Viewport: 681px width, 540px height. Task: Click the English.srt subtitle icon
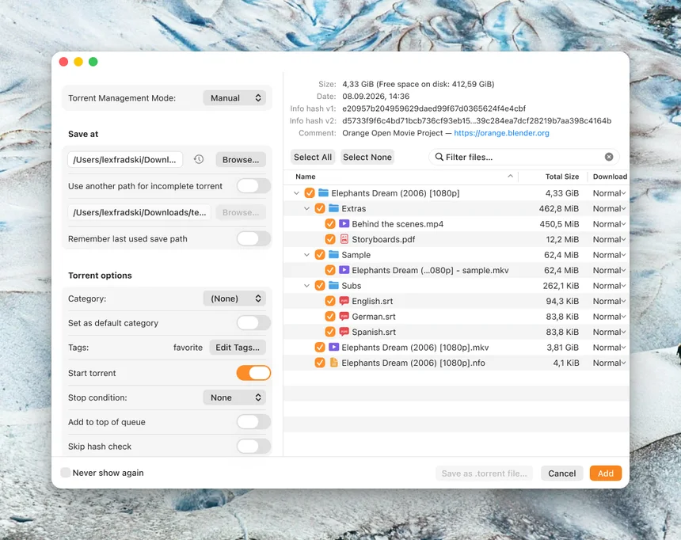[344, 301]
